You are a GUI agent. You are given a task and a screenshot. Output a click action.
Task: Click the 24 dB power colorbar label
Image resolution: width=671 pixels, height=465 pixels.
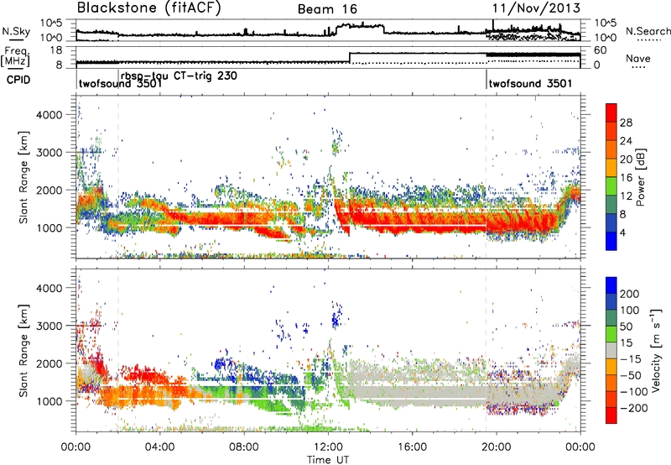[626, 141]
